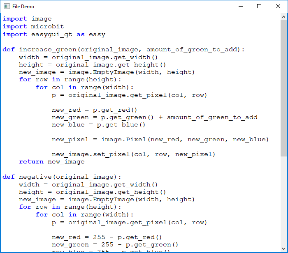Minimize the File Demo window
The height and width of the screenshot is (253, 288).
pyautogui.click(x=240, y=7)
